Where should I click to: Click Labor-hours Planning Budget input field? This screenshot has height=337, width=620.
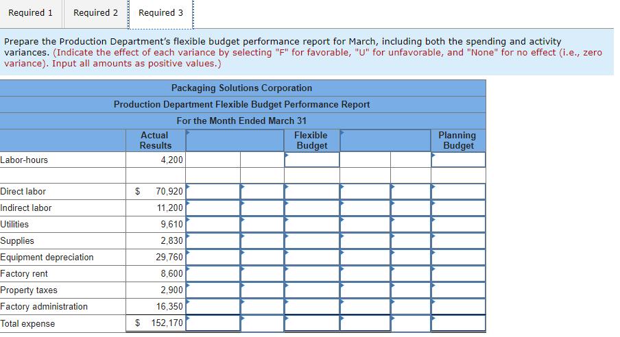(458, 160)
